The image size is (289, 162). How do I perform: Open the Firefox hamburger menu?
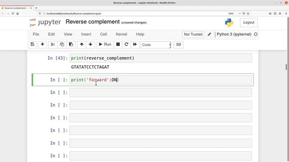(x=286, y=13)
